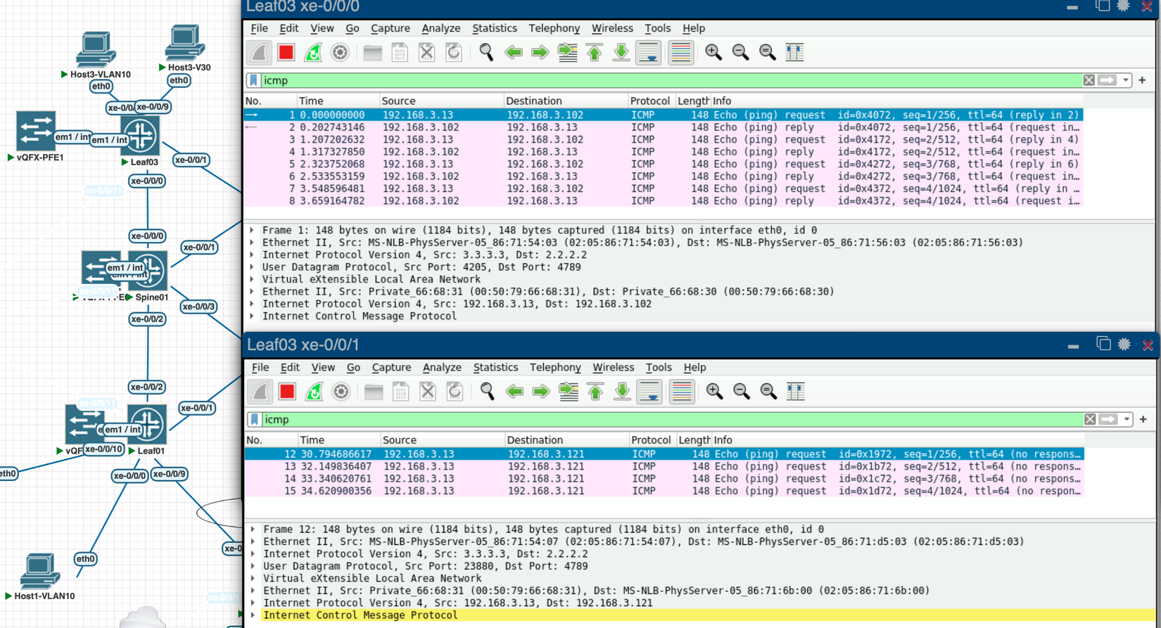Select Leaf03 switch node in topology
This screenshot has width=1161, height=628.
(x=139, y=135)
